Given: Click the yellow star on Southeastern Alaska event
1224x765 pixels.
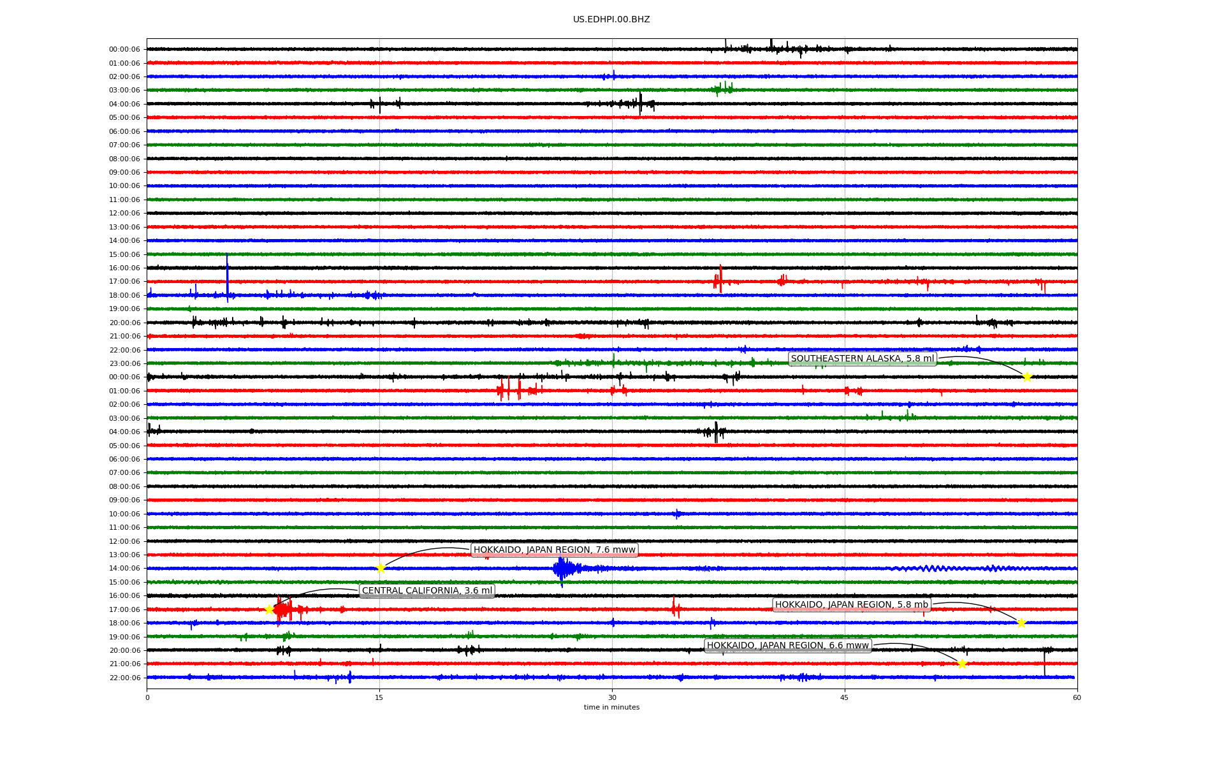Looking at the screenshot, I should pos(1027,377).
